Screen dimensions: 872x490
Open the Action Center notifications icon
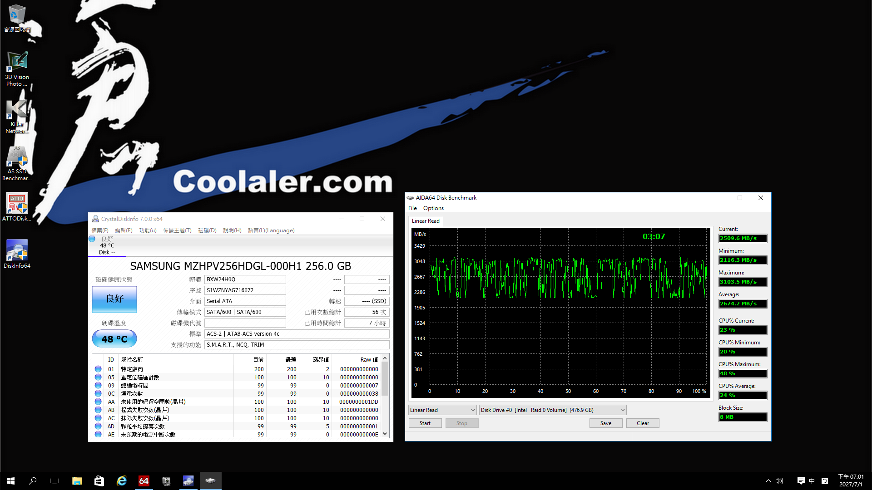pos(801,481)
